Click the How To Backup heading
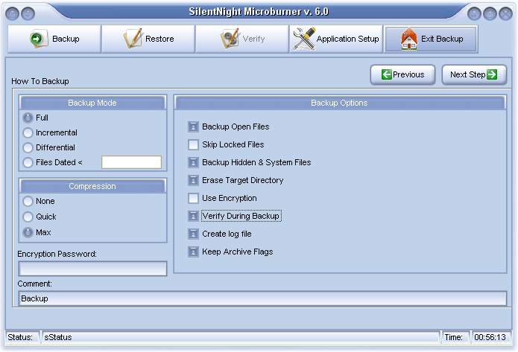518x352 pixels. tap(40, 81)
